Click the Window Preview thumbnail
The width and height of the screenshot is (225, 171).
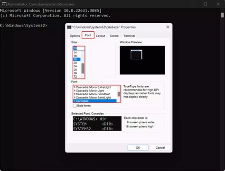coord(142,60)
